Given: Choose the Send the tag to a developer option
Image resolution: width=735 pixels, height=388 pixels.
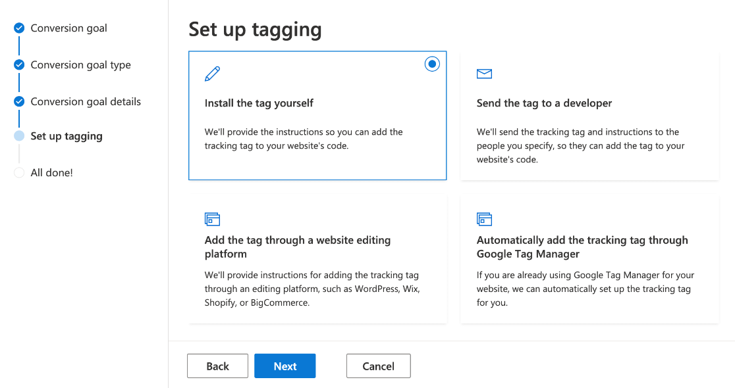Looking at the screenshot, I should pyautogui.click(x=589, y=115).
